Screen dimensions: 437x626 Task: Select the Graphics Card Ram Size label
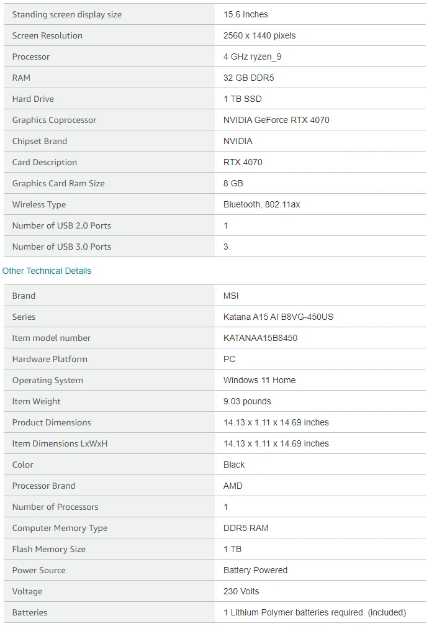58,184
